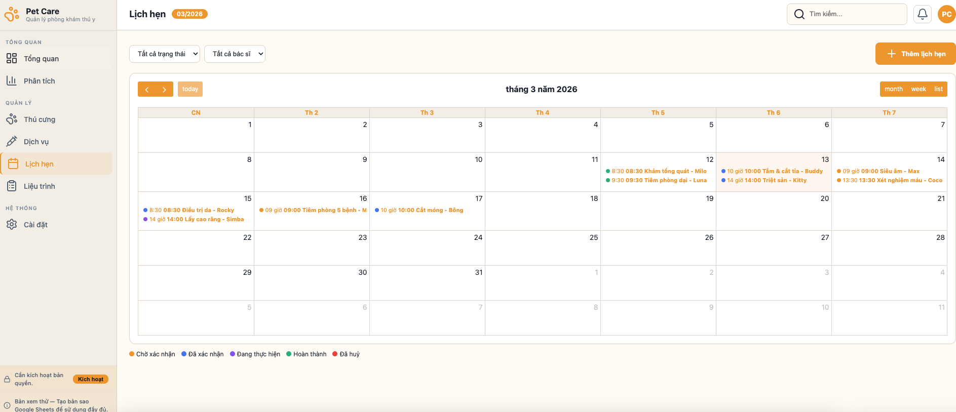This screenshot has width=956, height=412.
Task: Switch calendar to list view
Action: coord(938,89)
